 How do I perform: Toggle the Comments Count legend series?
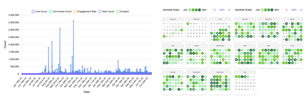pyautogui.click(x=60, y=12)
